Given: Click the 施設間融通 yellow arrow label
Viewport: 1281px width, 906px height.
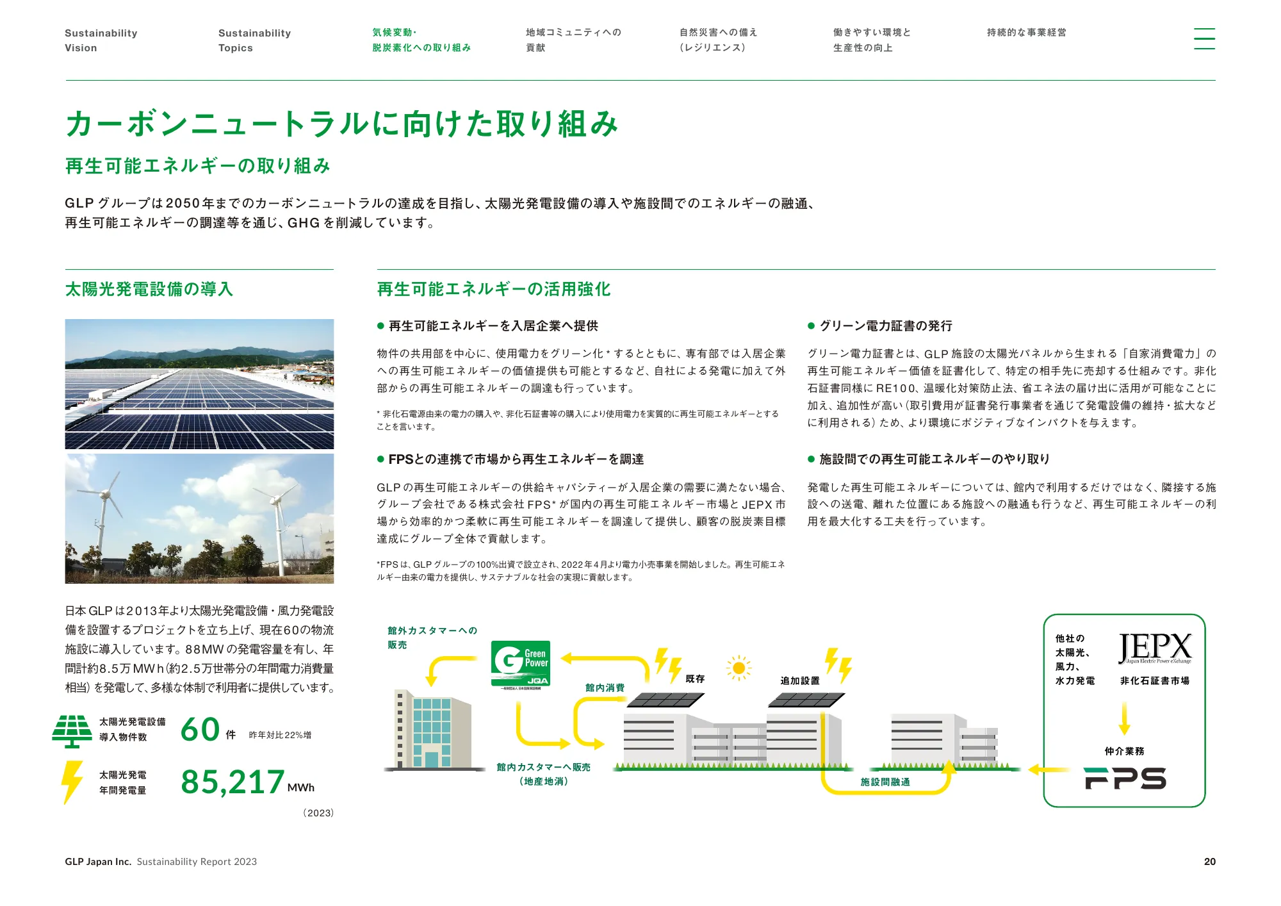Looking at the screenshot, I should click(x=885, y=782).
